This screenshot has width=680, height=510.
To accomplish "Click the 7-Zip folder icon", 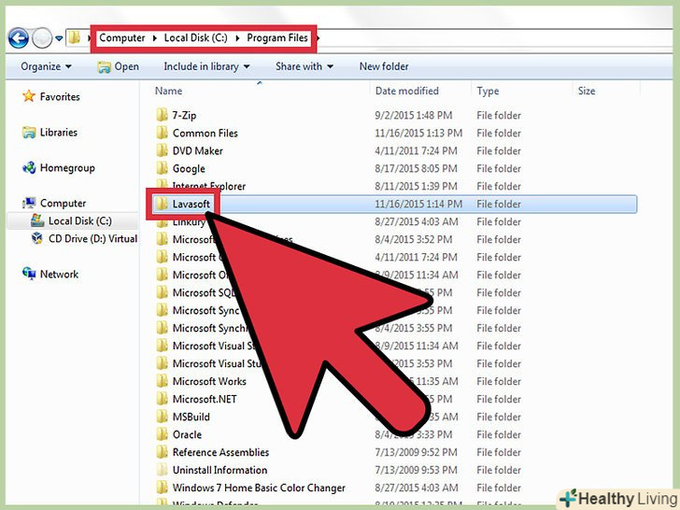I will (x=162, y=115).
